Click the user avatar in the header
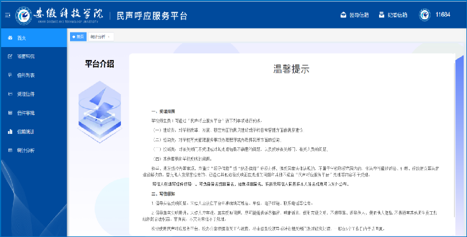Image resolution: width=467 pixels, height=237 pixels. click(424, 15)
